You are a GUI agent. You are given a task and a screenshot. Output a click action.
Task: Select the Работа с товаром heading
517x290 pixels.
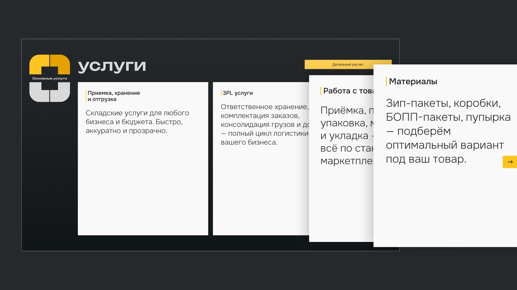click(350, 90)
